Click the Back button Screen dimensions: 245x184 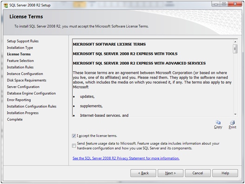click(x=143, y=173)
